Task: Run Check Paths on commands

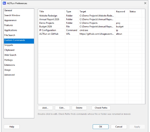Action: coord(101,108)
